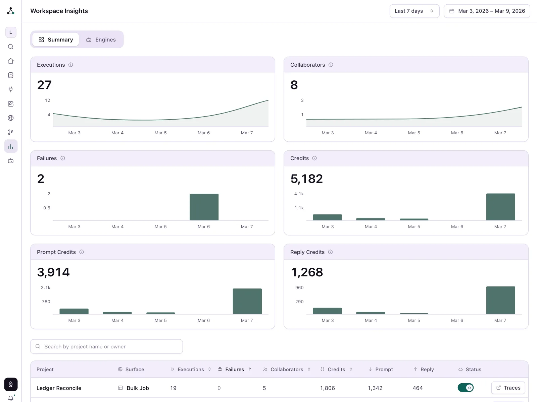
Task: Click the Executions total value 27
Action: [x=44, y=85]
